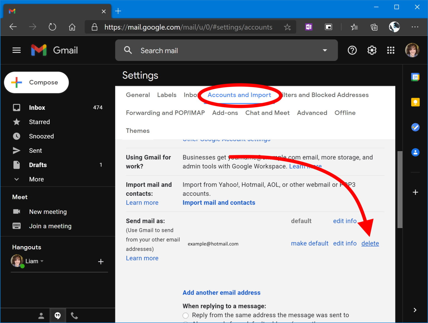
Task: Click Add another email address
Action: pos(221,292)
